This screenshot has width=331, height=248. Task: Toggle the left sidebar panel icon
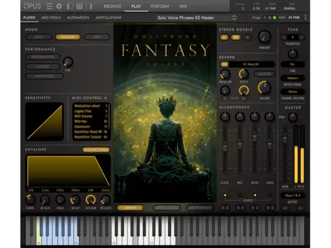coord(70,6)
